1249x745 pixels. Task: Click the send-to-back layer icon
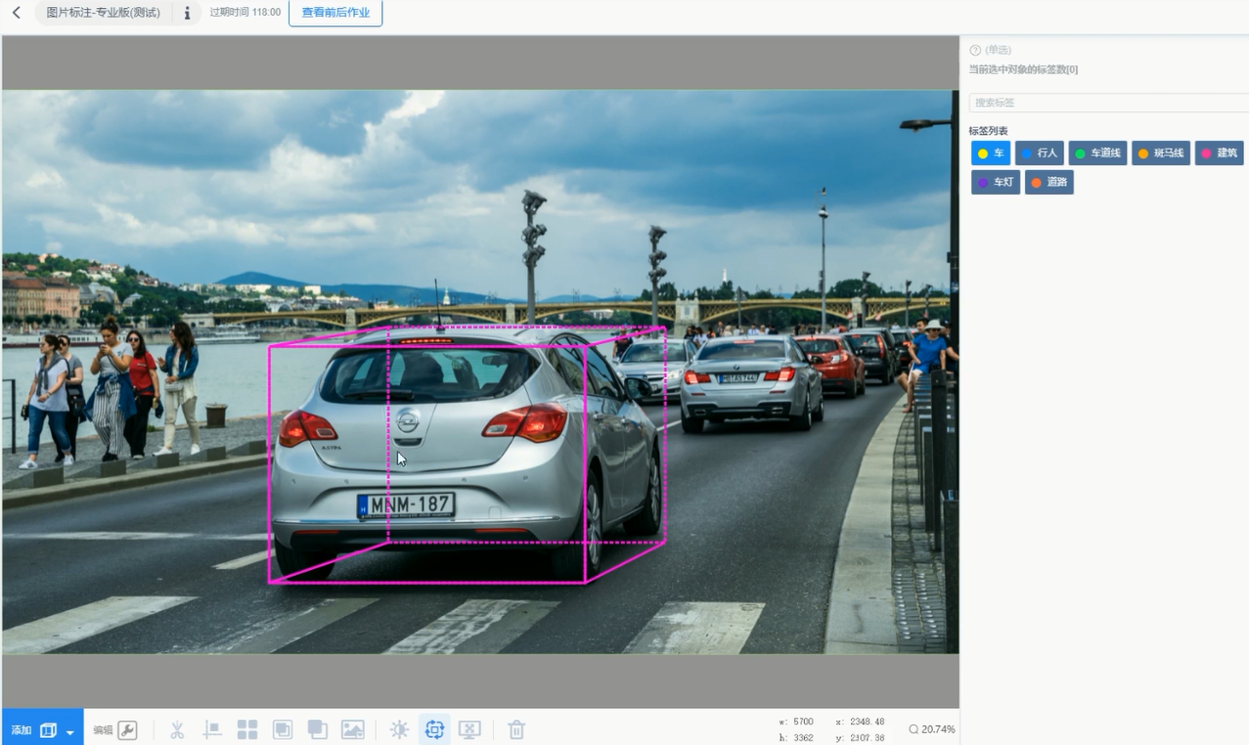(x=317, y=729)
